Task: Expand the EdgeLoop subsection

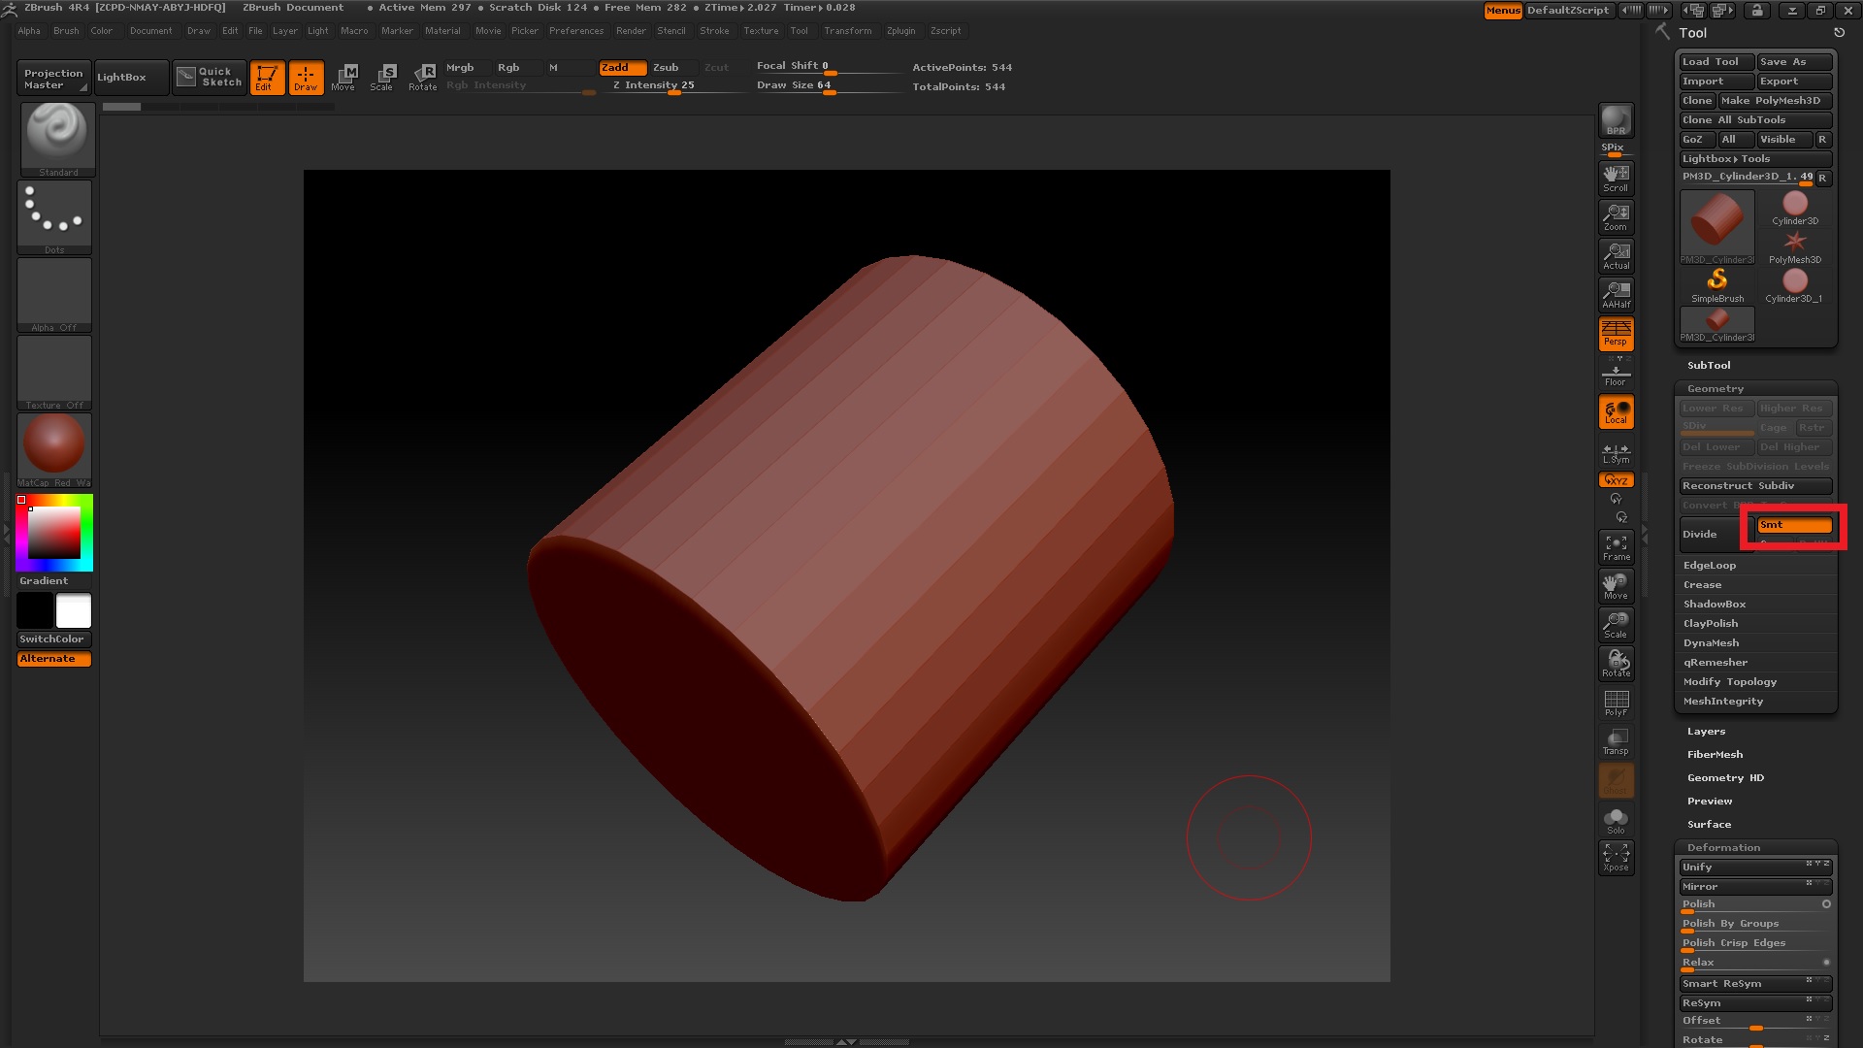Action: (1710, 566)
